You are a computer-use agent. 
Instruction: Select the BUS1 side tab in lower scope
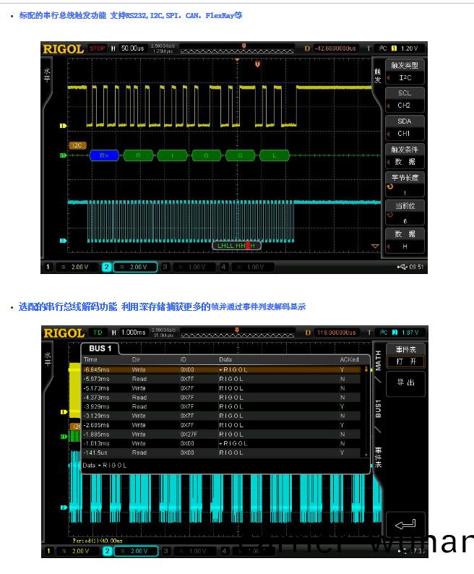click(x=378, y=408)
